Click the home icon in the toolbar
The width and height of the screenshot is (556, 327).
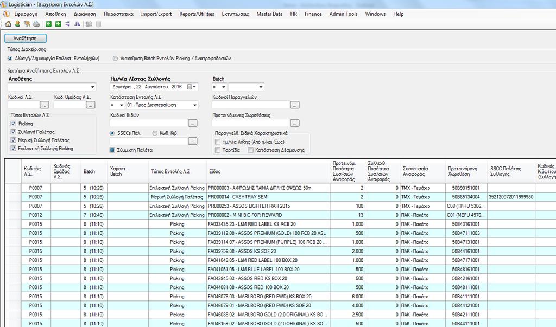[x=8, y=24]
